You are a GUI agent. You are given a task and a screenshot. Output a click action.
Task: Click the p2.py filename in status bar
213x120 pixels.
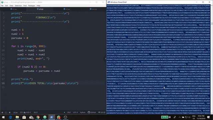tap(16, 112)
